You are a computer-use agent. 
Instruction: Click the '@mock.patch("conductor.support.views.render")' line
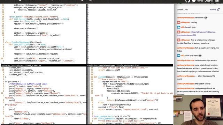pyautogui.click(x=34, y=17)
